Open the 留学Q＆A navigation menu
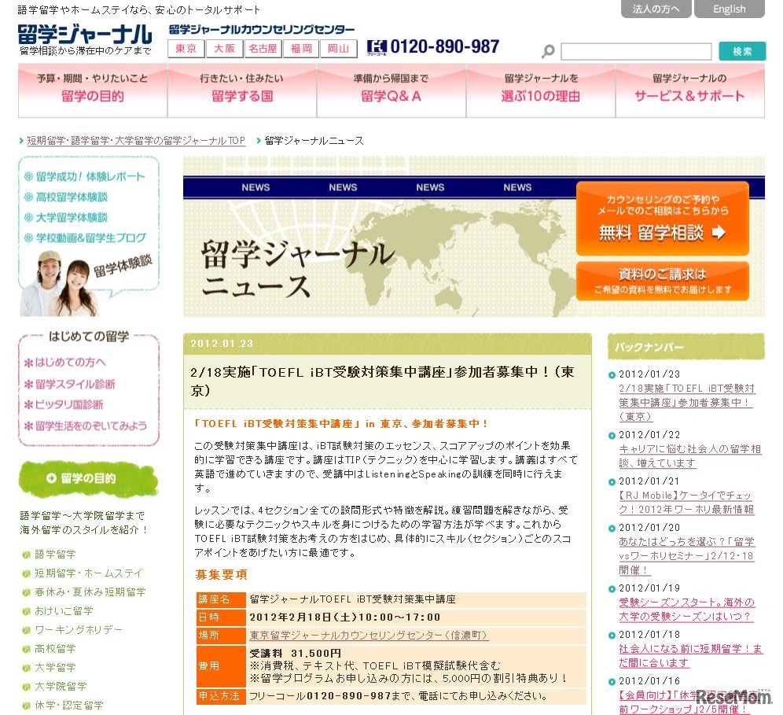The image size is (783, 715). [390, 94]
